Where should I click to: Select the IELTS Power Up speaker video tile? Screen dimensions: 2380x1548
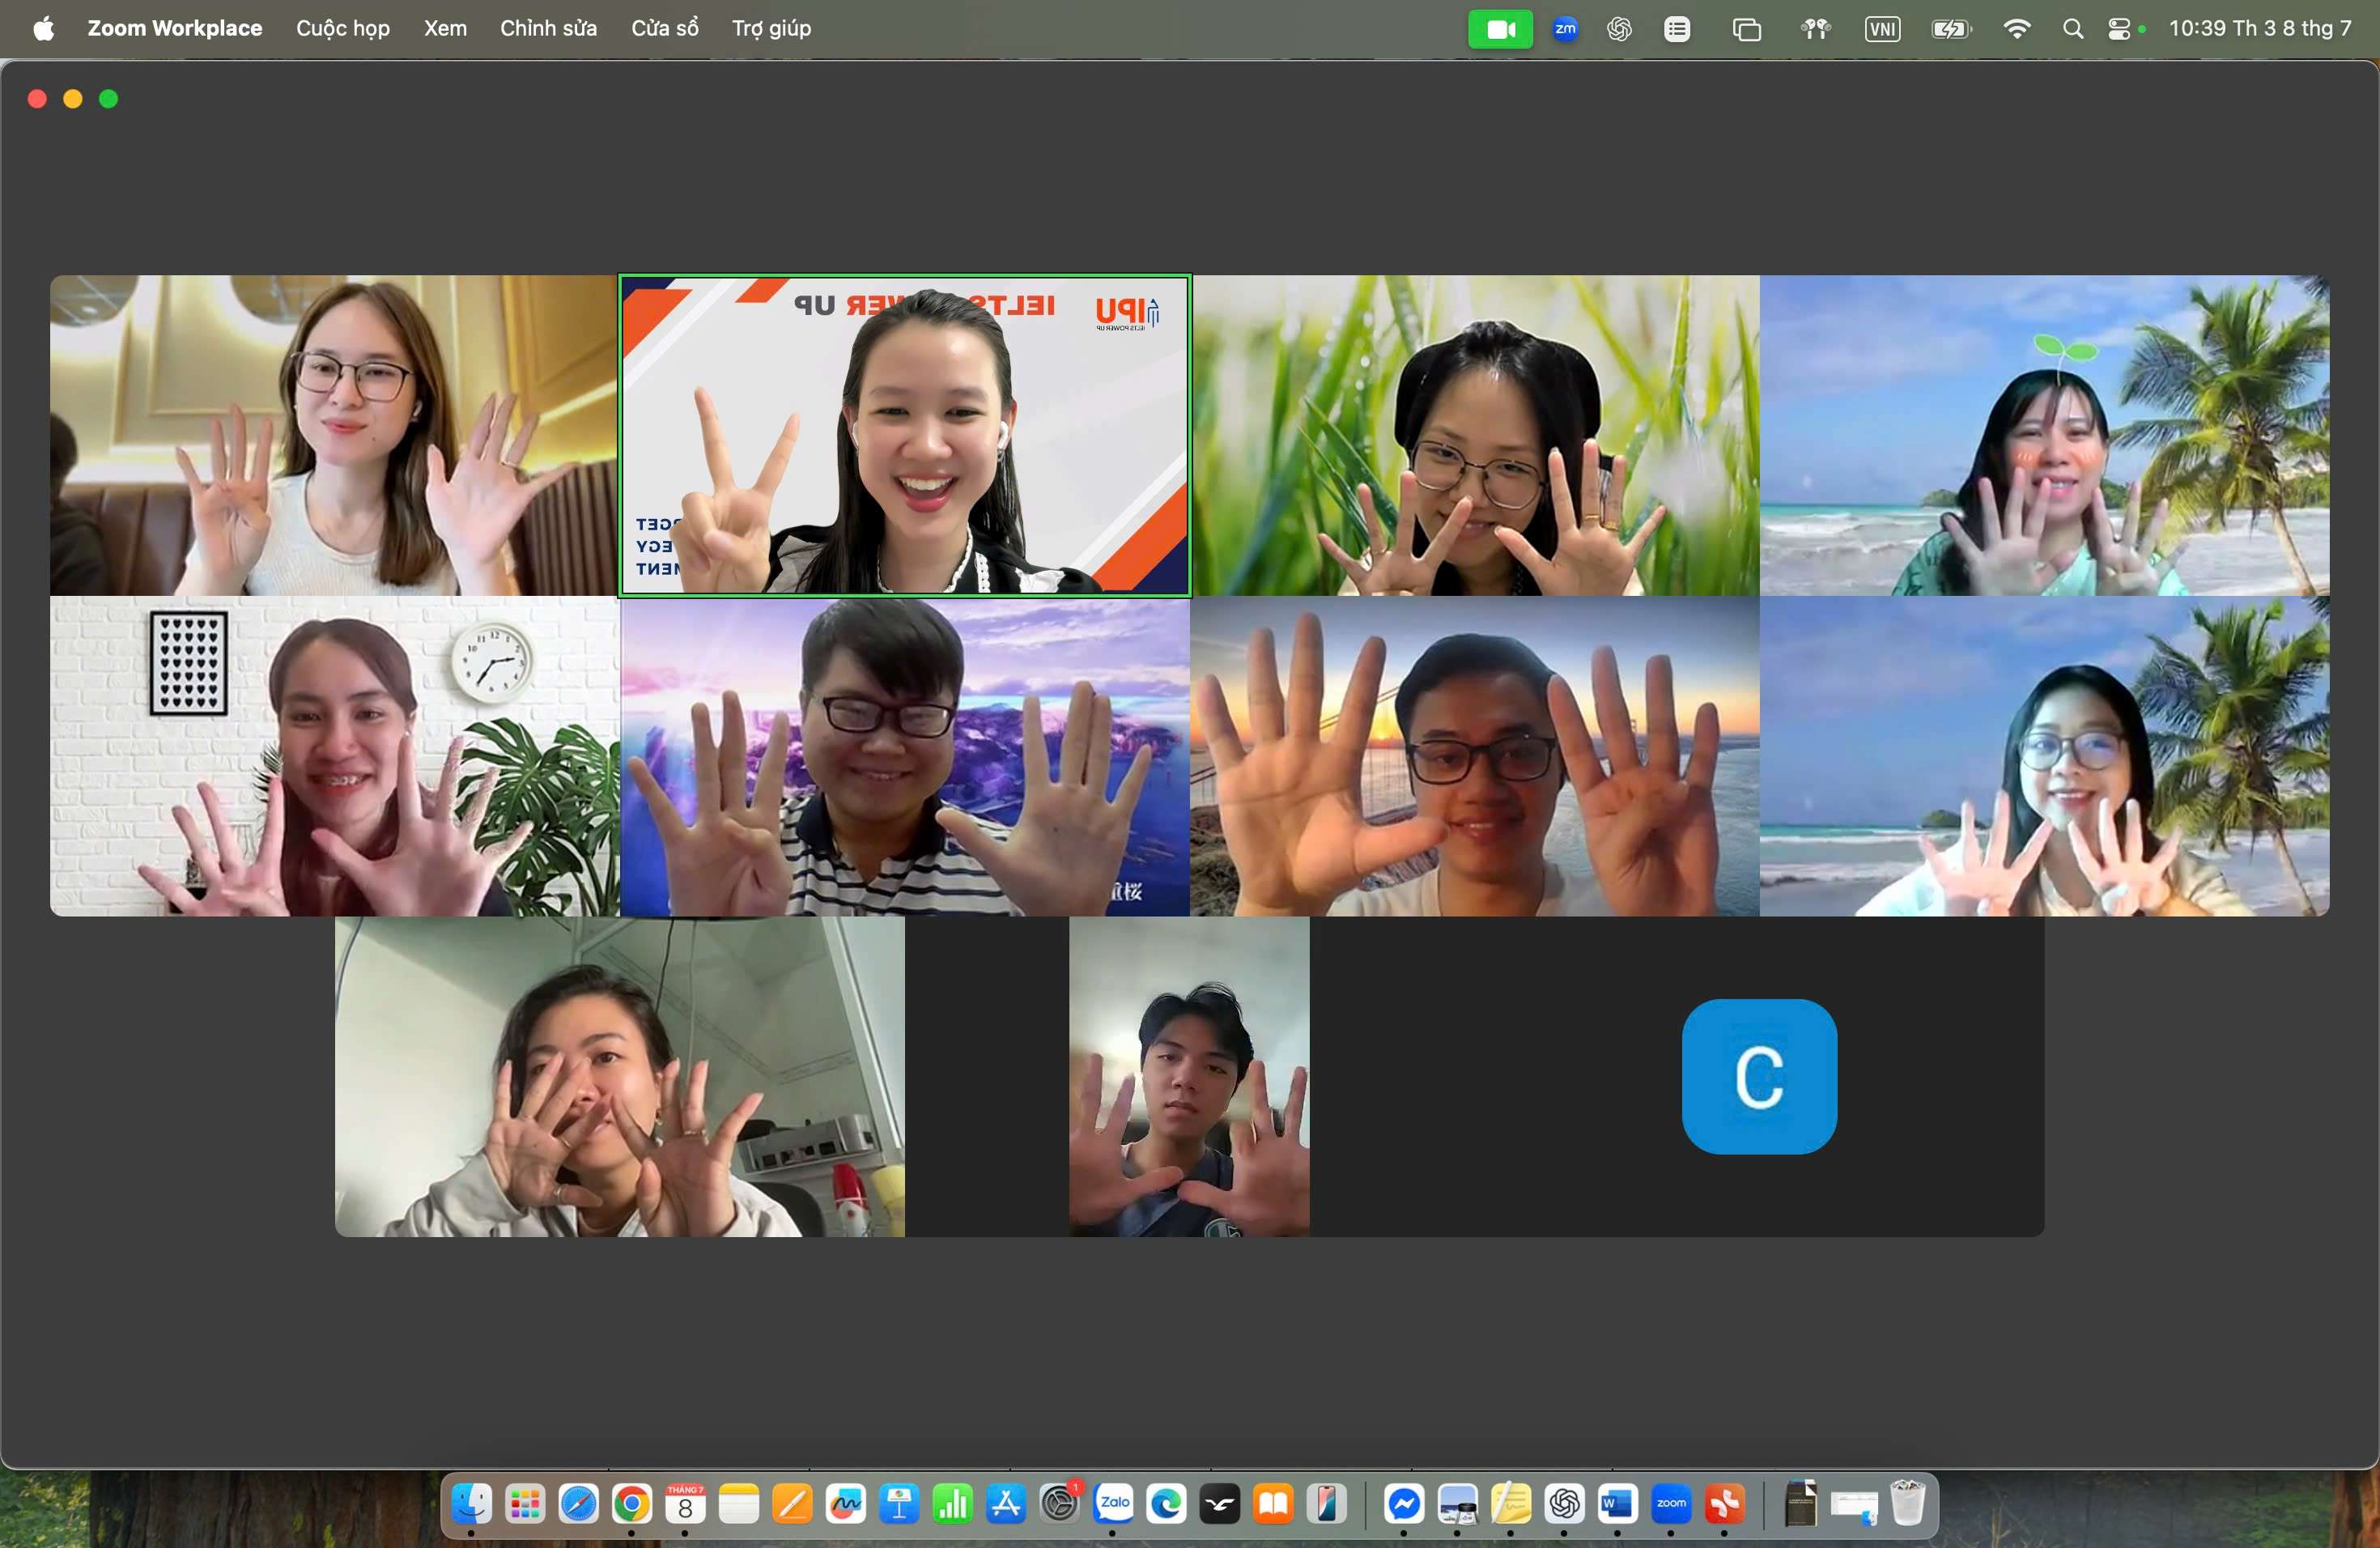coord(905,436)
